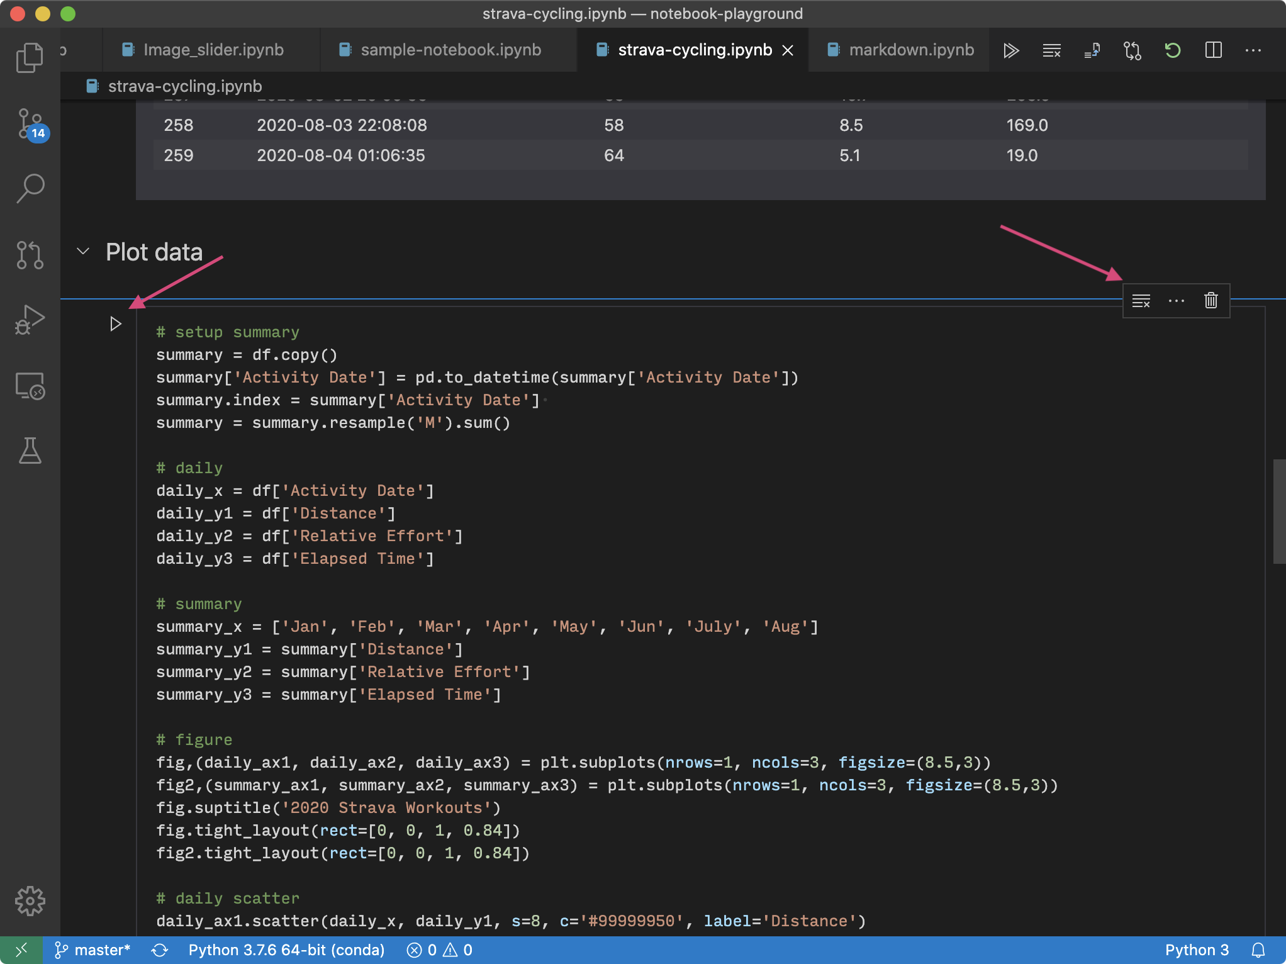Toggle split editor layout
1286x964 pixels.
[x=1213, y=50]
